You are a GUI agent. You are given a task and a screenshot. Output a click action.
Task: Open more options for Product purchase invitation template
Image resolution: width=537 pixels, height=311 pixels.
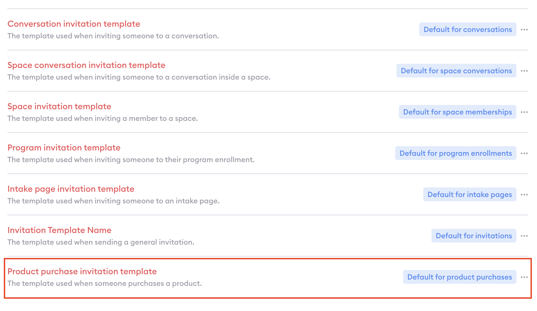pyautogui.click(x=524, y=277)
